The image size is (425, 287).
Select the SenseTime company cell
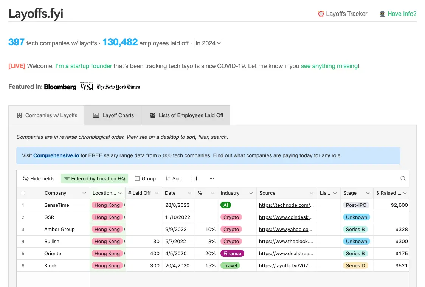(x=57, y=205)
